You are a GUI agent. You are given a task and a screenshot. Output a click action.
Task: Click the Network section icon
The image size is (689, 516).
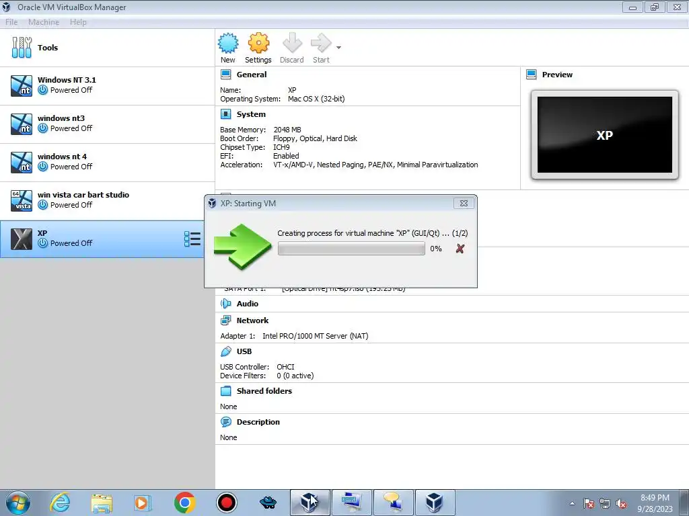(x=226, y=320)
